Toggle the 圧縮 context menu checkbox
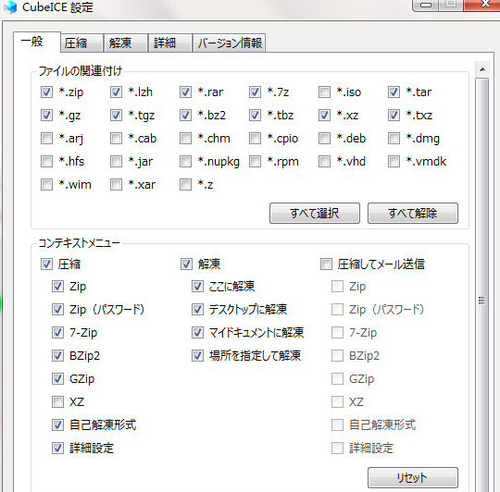 click(x=46, y=264)
